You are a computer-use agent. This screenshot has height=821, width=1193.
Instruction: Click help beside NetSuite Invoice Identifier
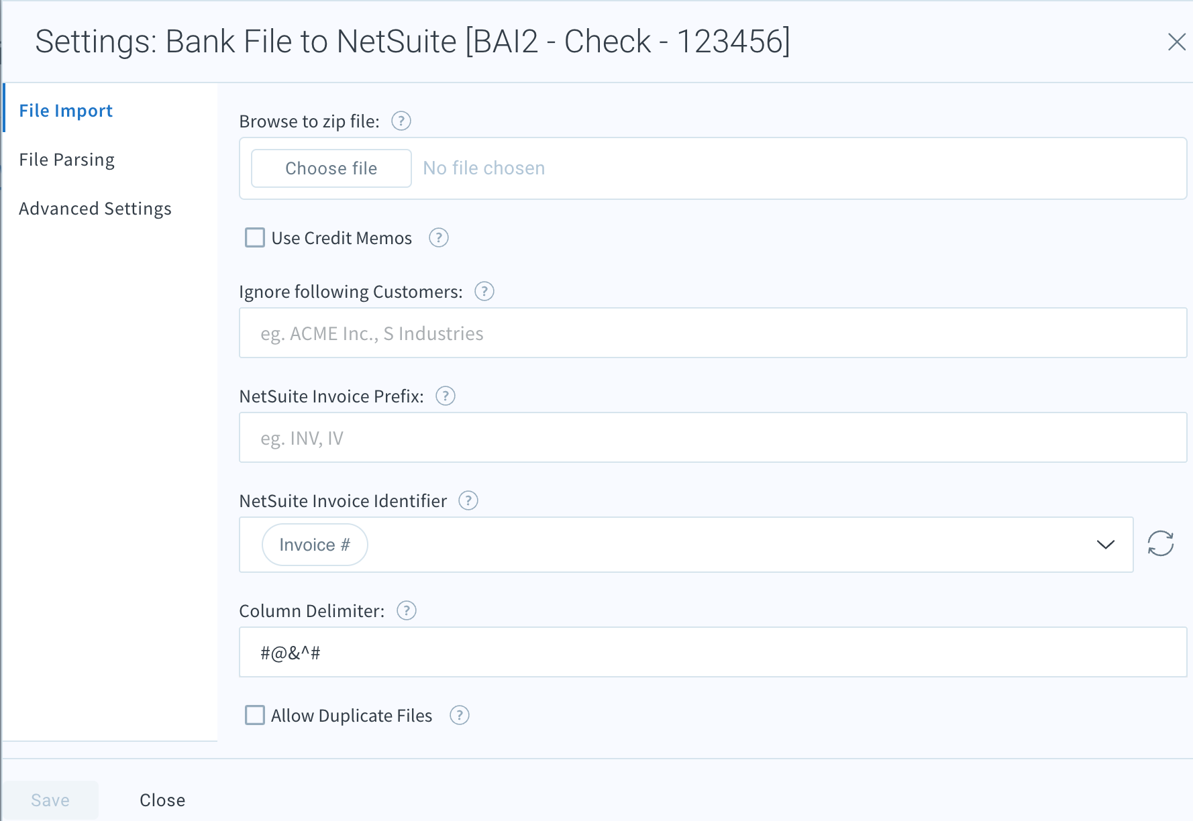pyautogui.click(x=468, y=500)
